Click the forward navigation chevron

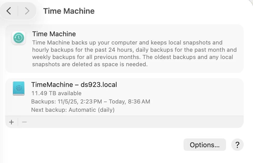pos(27,11)
